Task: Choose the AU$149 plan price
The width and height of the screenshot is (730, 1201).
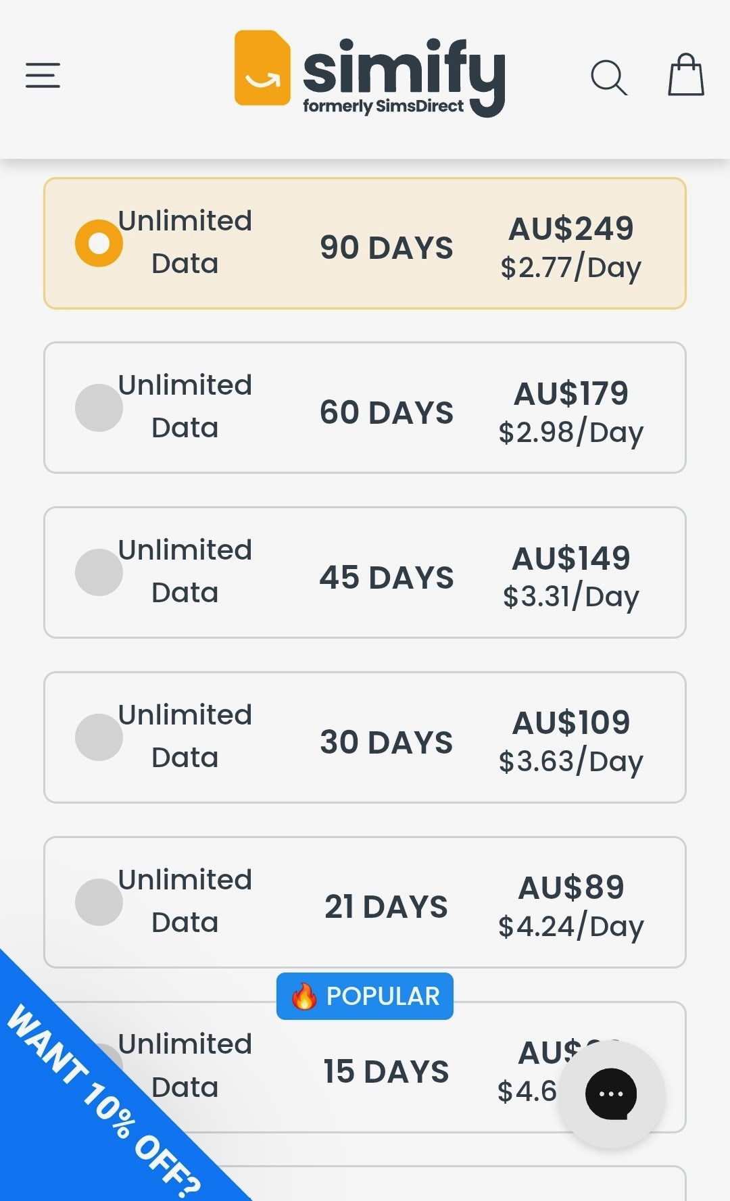Action: click(x=571, y=558)
